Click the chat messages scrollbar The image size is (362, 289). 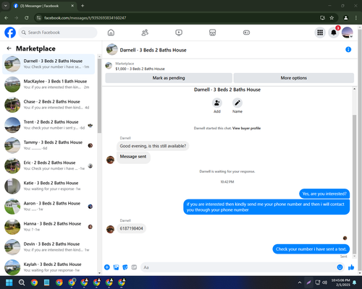pyautogui.click(x=354, y=184)
